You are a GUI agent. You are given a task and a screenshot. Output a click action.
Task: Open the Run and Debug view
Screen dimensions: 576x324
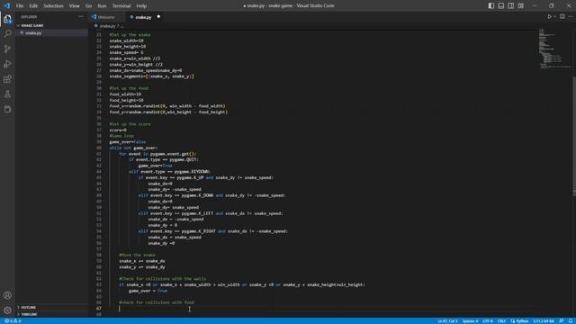click(x=7, y=64)
